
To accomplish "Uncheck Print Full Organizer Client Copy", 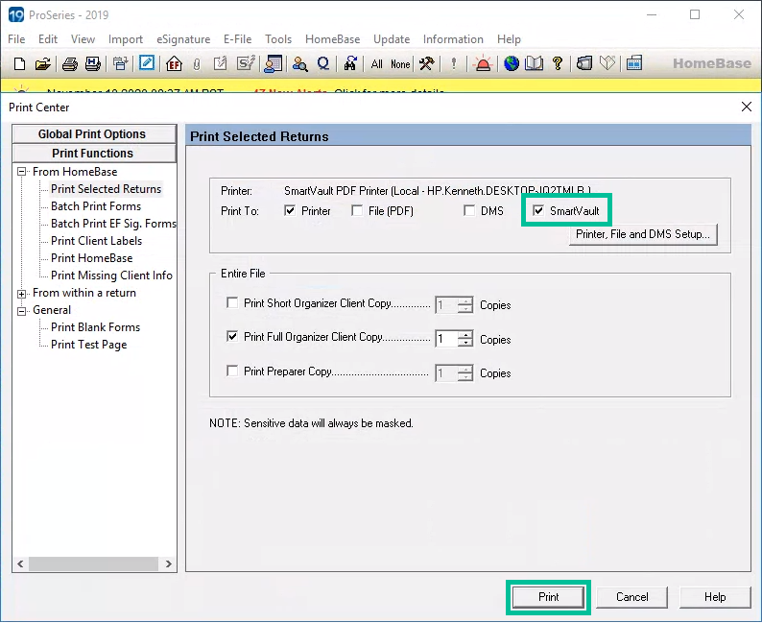I will click(232, 337).
